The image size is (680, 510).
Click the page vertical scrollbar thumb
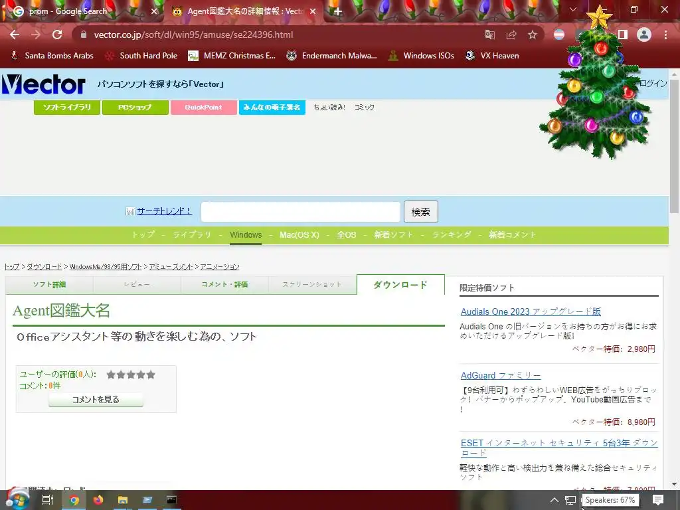click(x=675, y=147)
